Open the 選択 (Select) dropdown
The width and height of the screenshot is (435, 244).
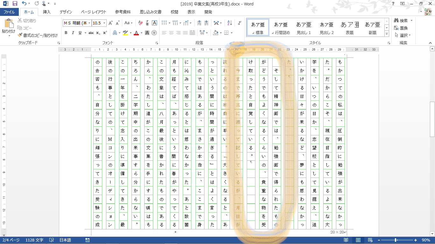(403, 35)
